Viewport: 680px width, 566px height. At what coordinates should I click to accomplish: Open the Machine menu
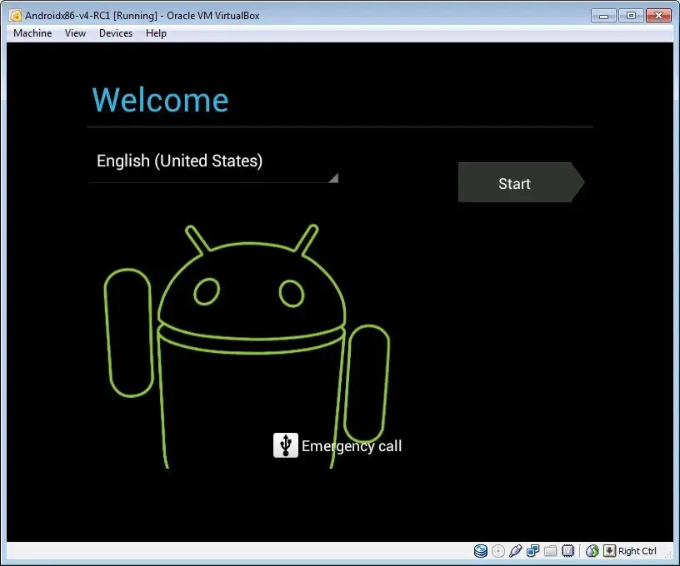coord(32,33)
